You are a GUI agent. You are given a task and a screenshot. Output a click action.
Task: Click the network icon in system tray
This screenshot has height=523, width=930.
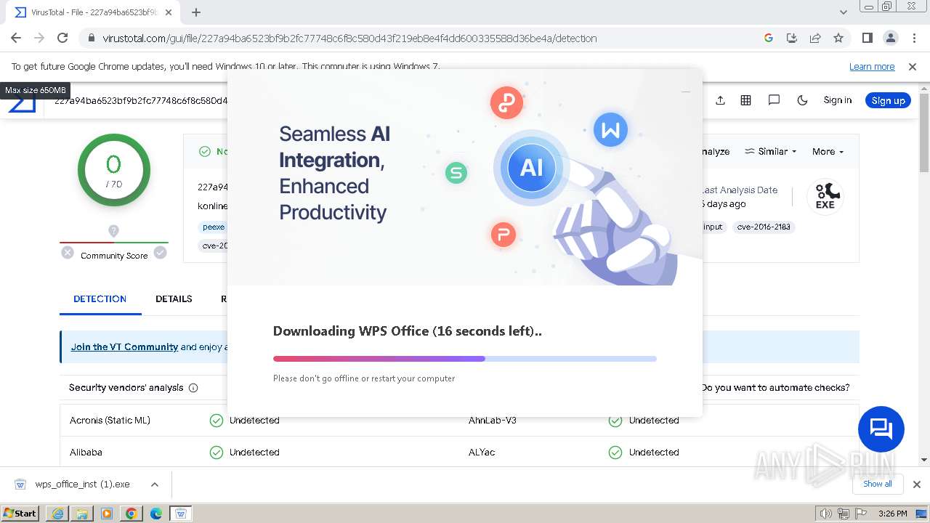point(844,514)
